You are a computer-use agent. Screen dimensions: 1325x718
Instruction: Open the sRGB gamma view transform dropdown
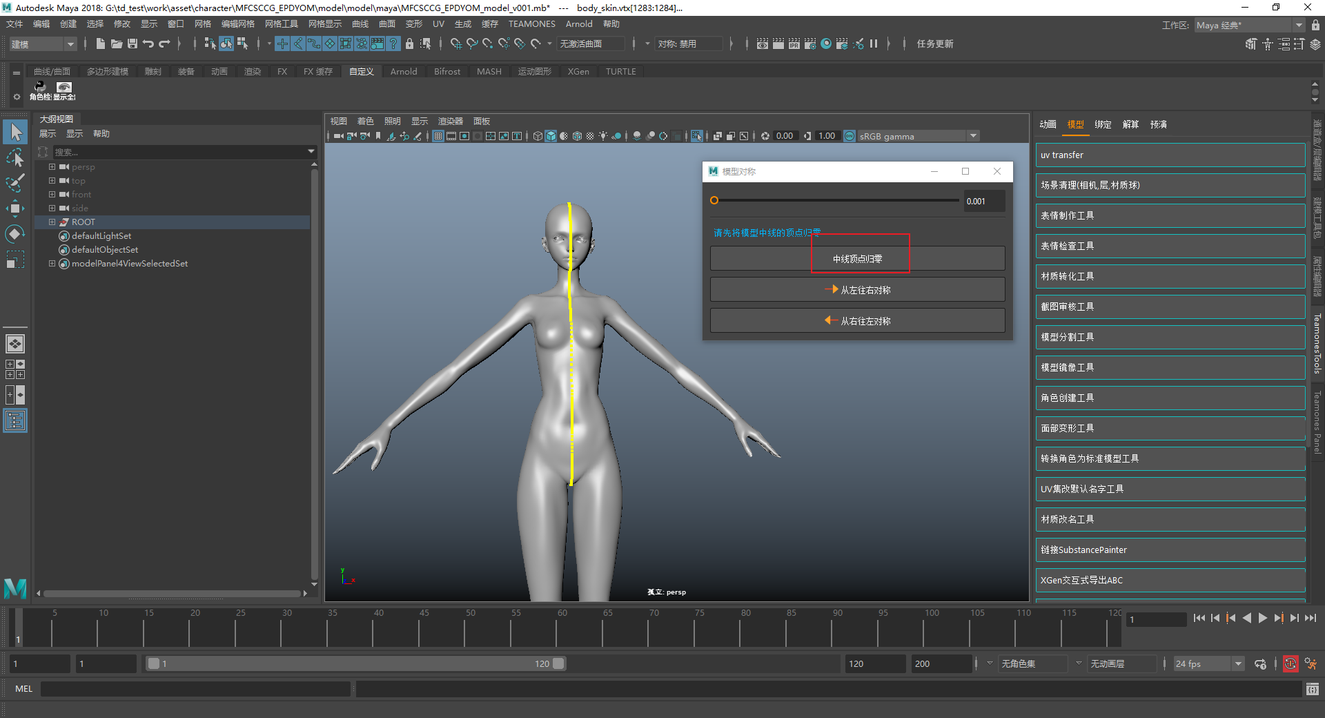tap(973, 136)
